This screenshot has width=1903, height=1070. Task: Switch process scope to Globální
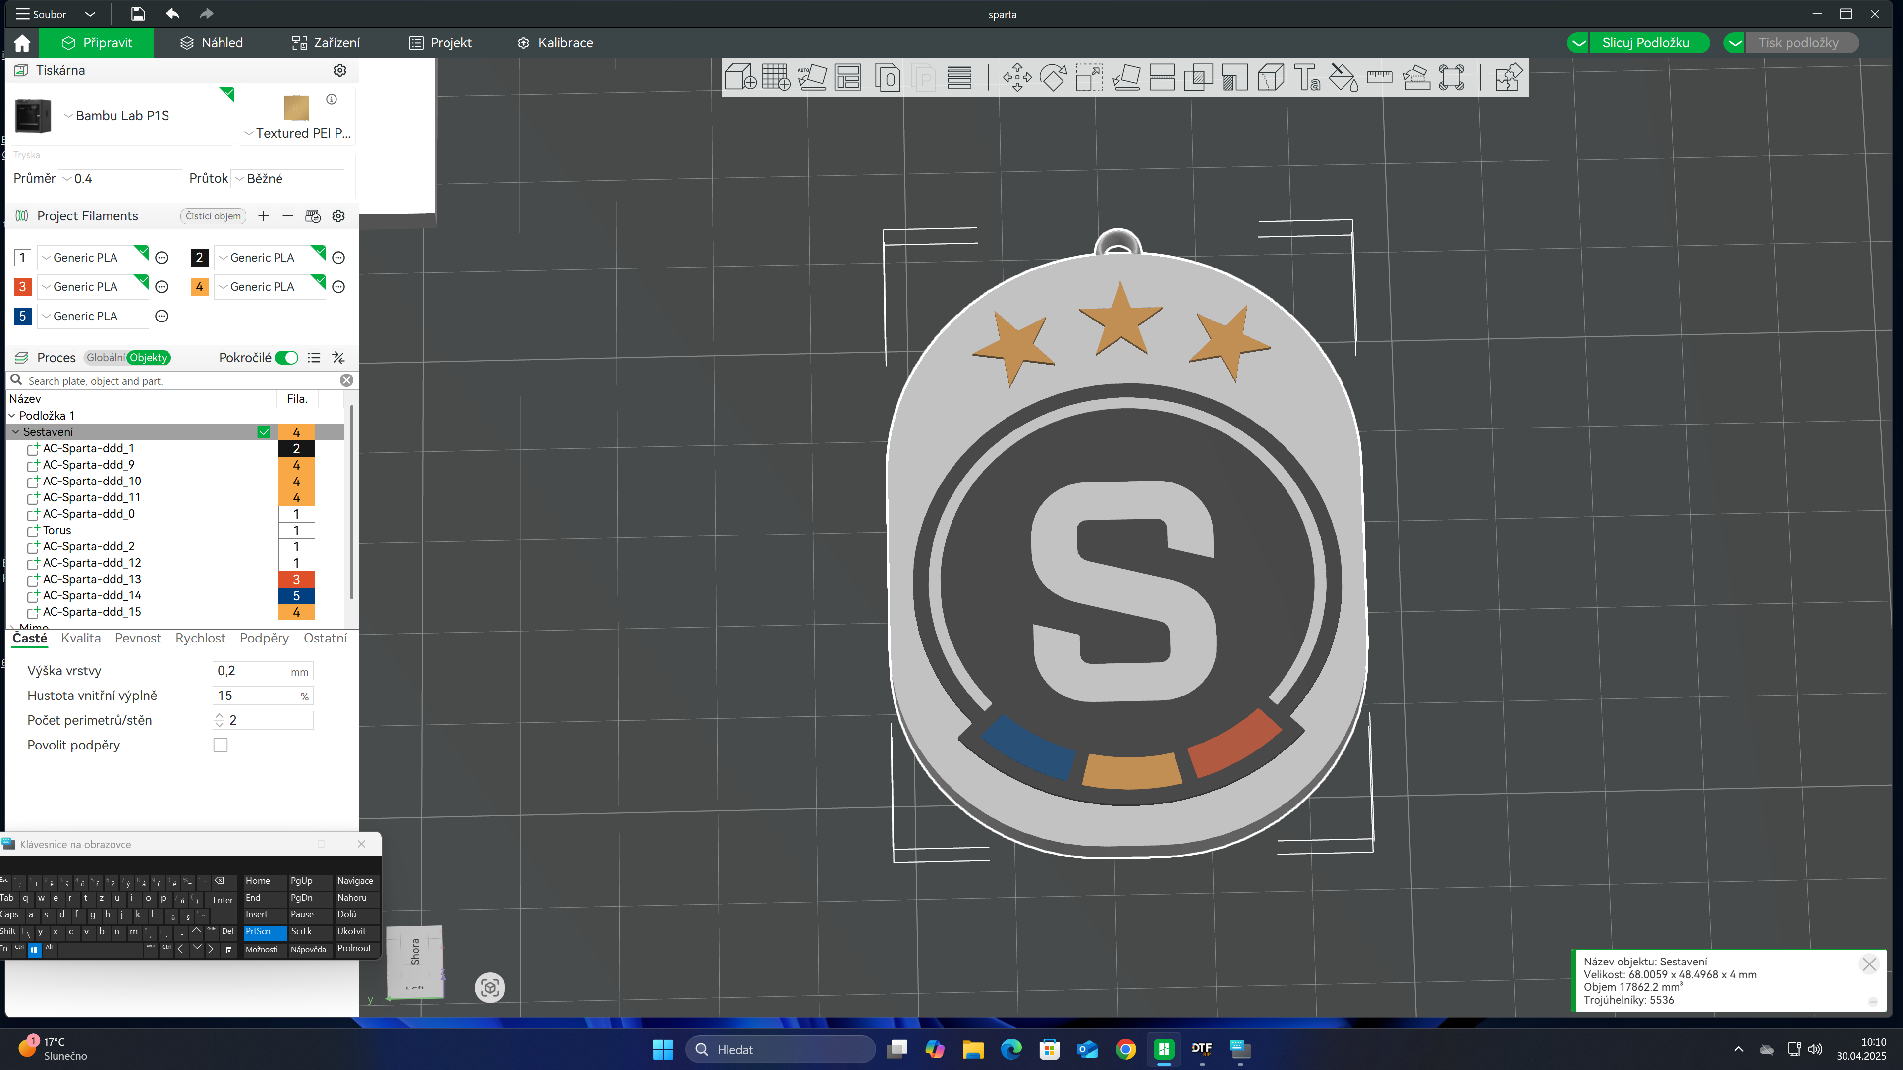(106, 357)
